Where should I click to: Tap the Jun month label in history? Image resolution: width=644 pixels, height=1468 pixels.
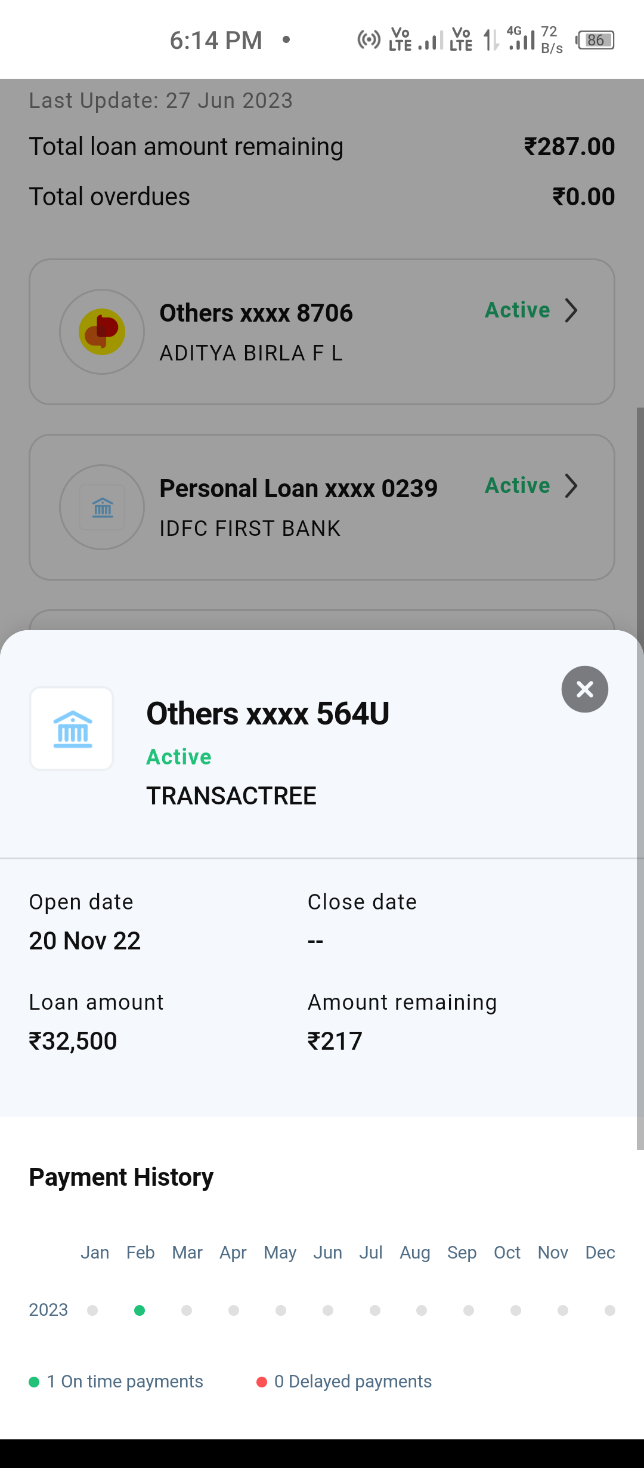tap(327, 1253)
